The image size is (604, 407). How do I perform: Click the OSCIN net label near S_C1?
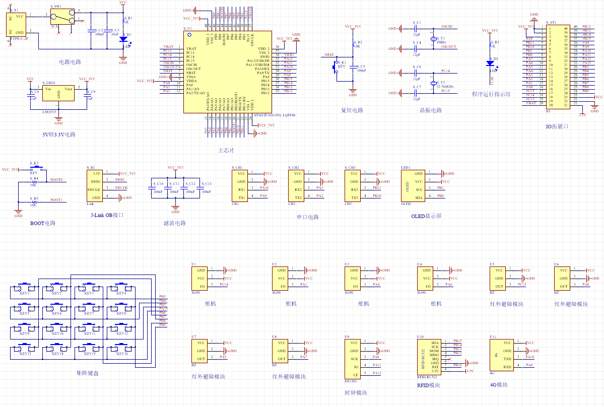[x=447, y=27]
